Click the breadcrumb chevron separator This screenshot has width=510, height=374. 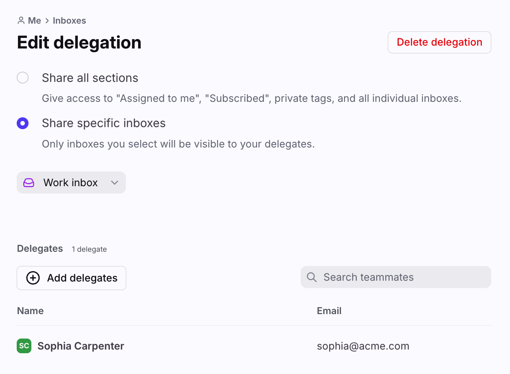(x=47, y=20)
